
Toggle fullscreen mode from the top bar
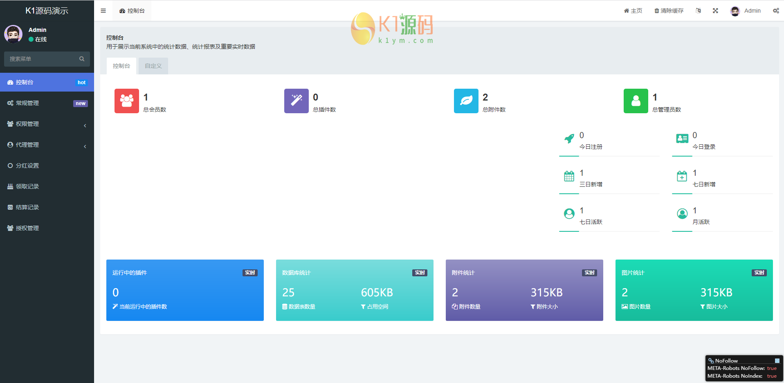pyautogui.click(x=715, y=11)
